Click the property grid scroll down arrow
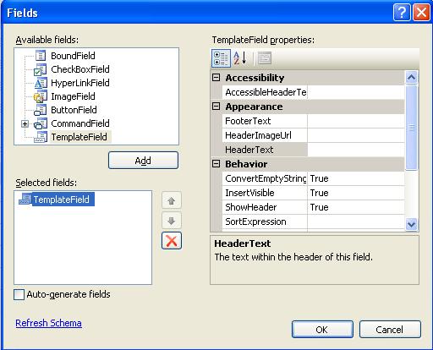The width and height of the screenshot is (433, 350). (411, 224)
